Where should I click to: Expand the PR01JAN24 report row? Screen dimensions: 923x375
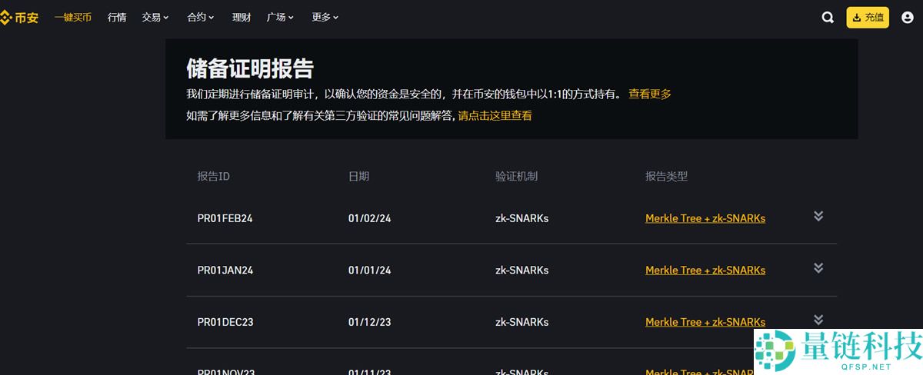click(x=818, y=267)
